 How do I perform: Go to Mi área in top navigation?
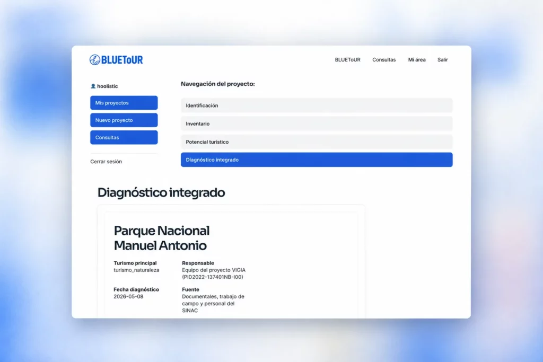417,59
